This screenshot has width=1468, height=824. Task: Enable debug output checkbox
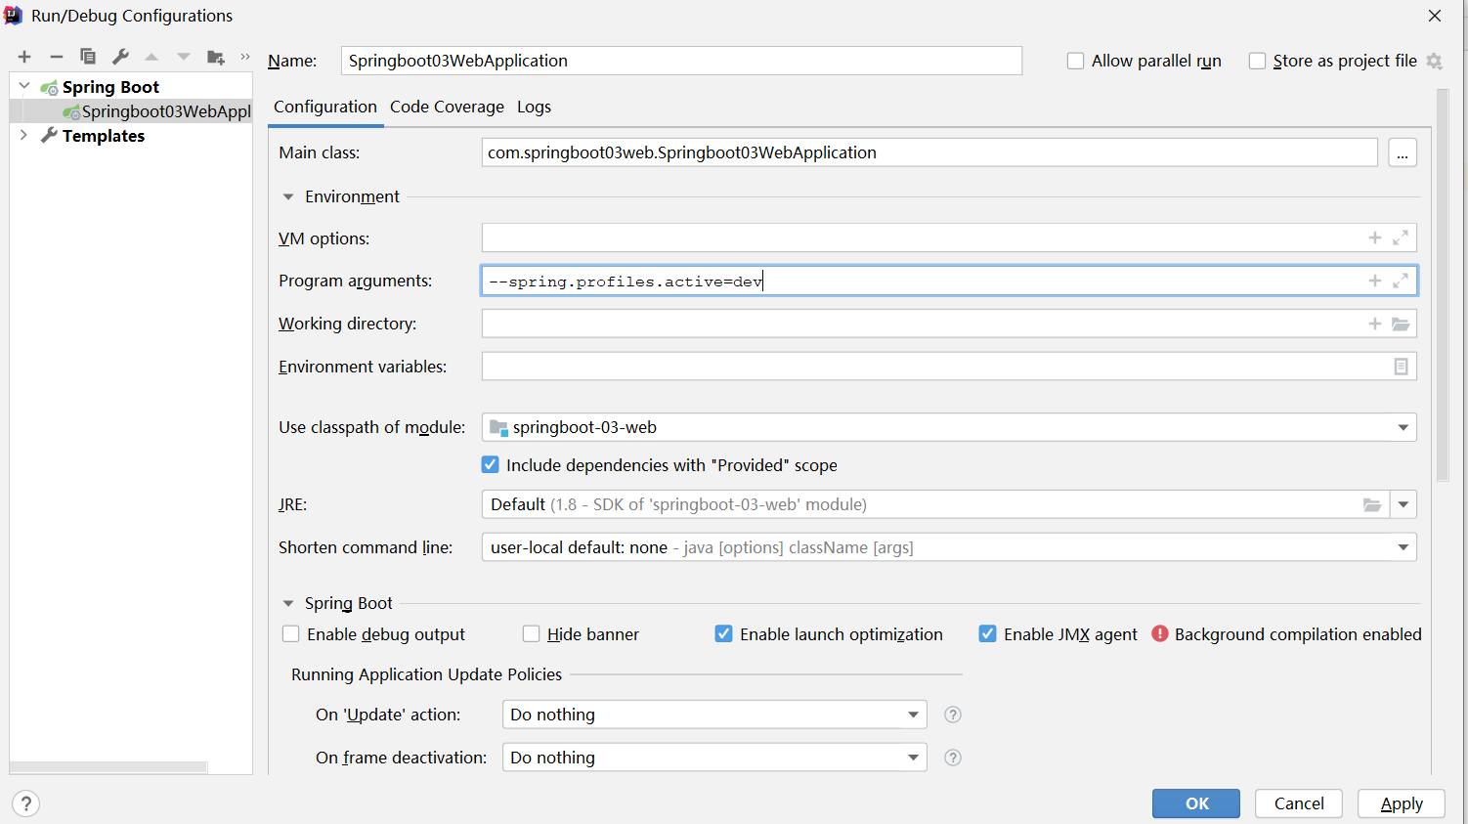[290, 633]
